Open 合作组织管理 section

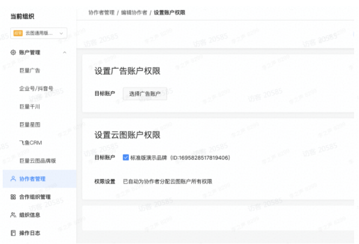click(35, 197)
